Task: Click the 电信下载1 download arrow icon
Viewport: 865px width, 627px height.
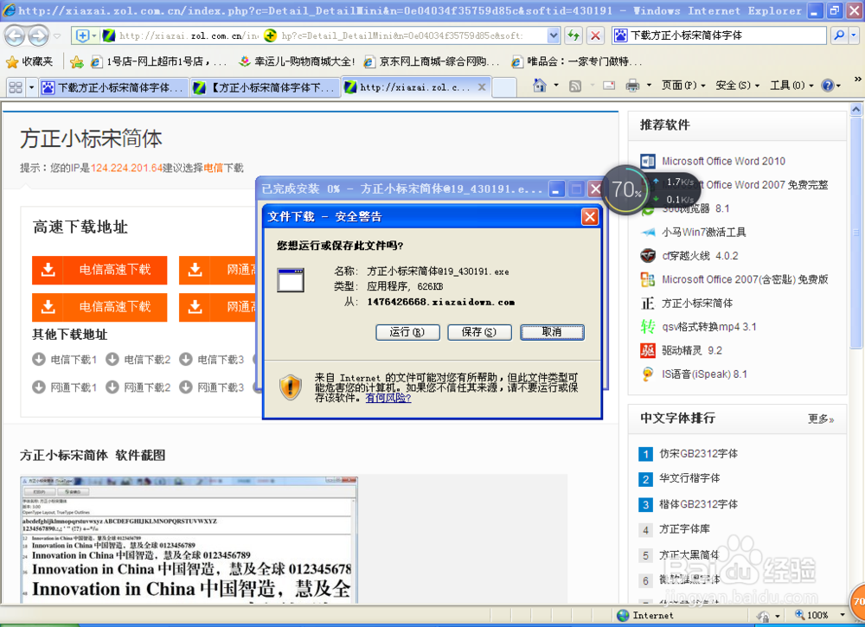Action: (39, 359)
